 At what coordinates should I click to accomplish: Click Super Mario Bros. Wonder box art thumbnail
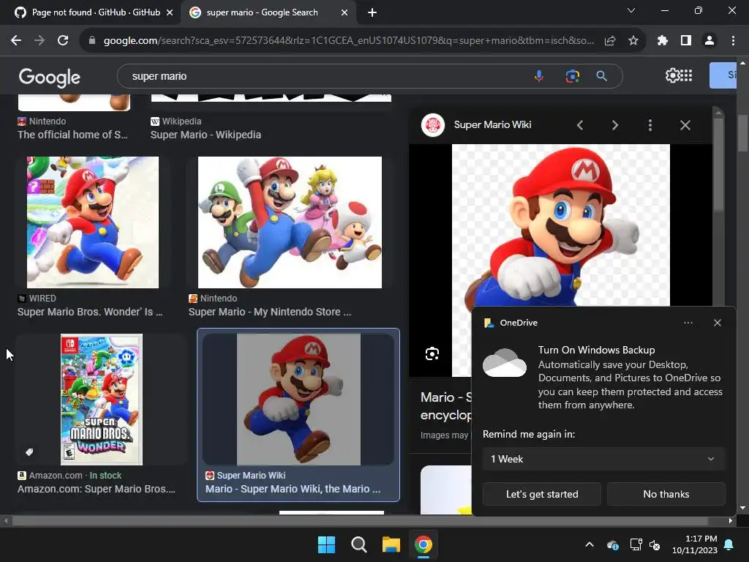click(x=101, y=400)
